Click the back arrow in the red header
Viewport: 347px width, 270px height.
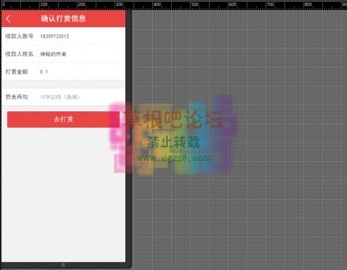click(x=8, y=19)
